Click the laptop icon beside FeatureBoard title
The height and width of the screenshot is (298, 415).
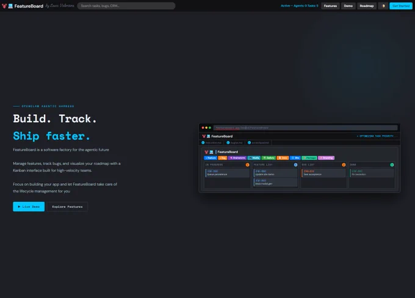[x=10, y=6]
